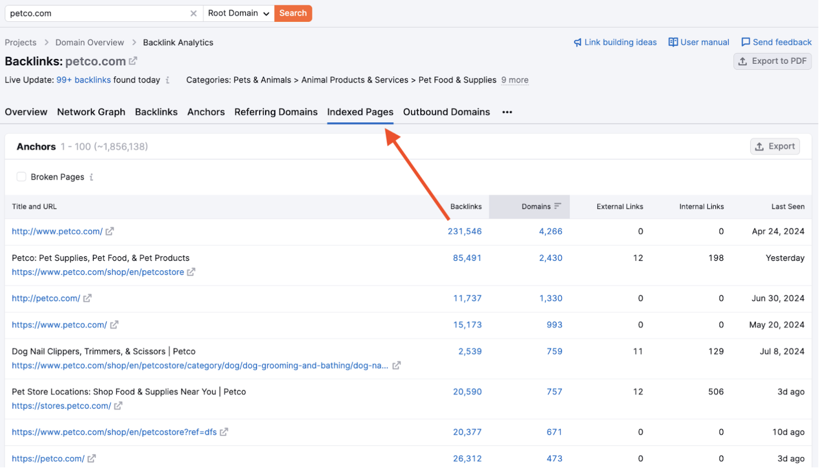Image resolution: width=820 pixels, height=472 pixels.
Task: Switch to the Backlinks tab
Action: [x=156, y=112]
